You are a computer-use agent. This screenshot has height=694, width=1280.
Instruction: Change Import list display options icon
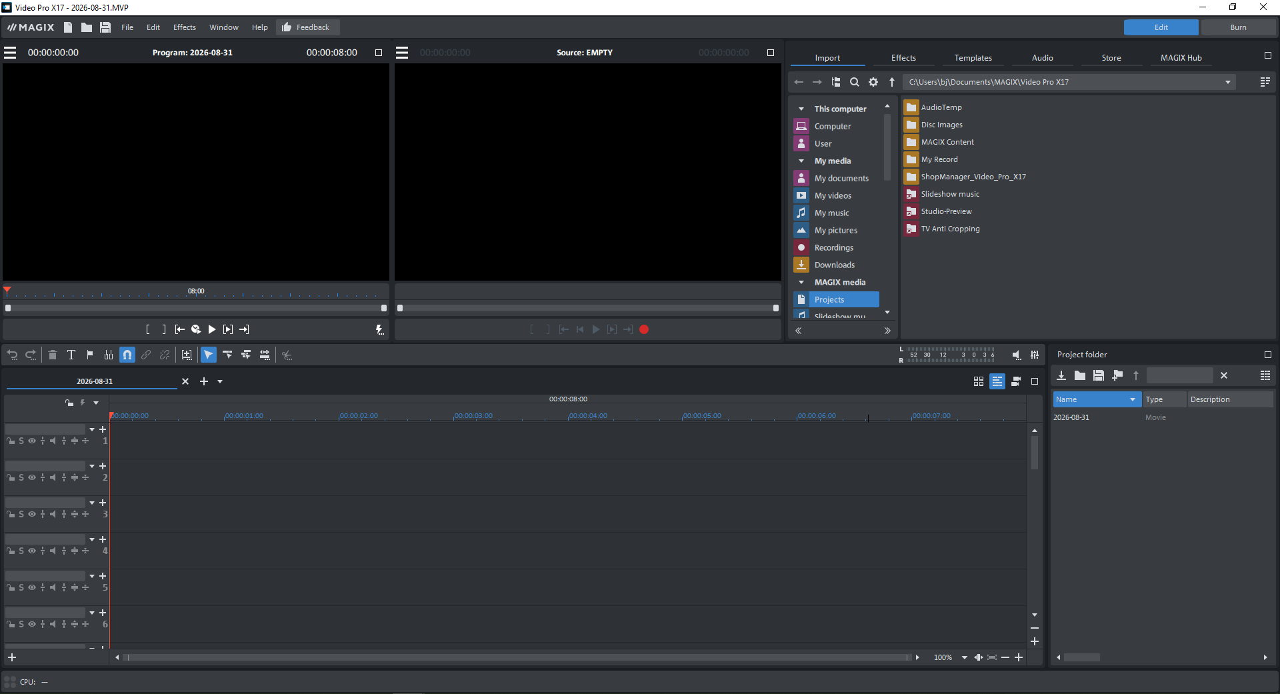tap(1265, 82)
